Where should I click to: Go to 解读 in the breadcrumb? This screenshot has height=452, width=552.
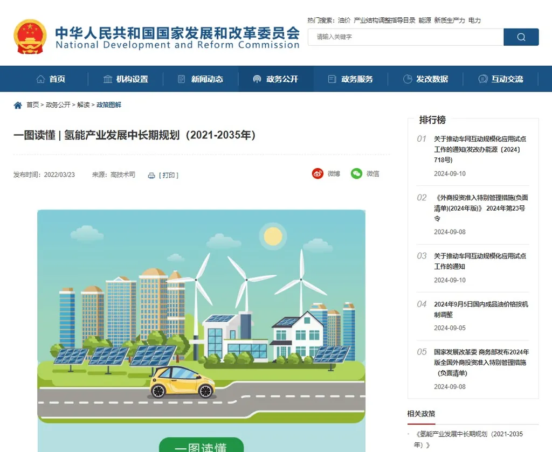[x=84, y=105]
